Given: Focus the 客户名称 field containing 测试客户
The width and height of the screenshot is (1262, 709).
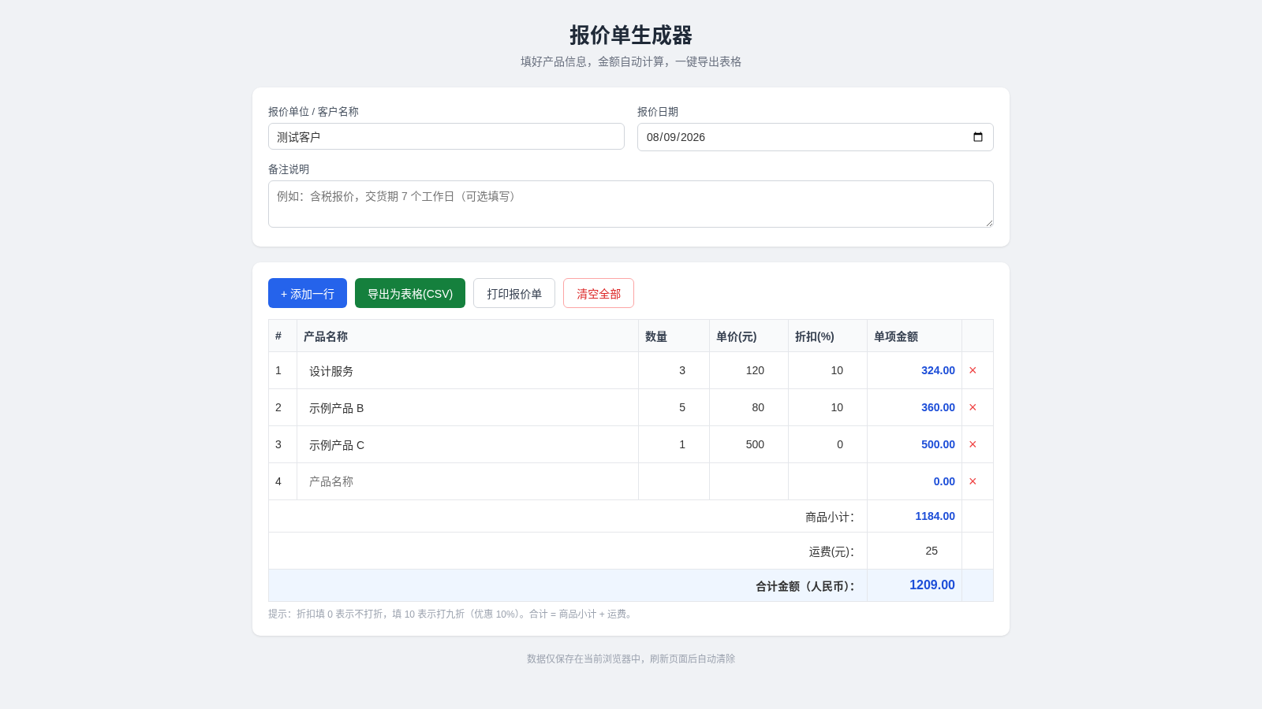Looking at the screenshot, I should [446, 136].
